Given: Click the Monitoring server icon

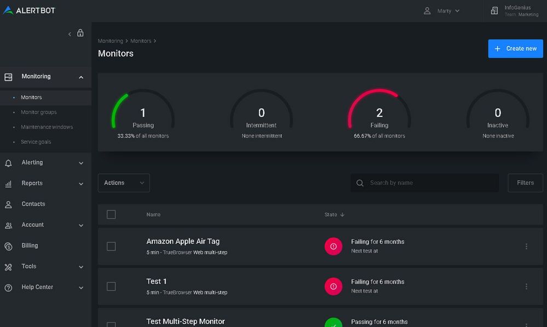Looking at the screenshot, I should (x=8, y=77).
